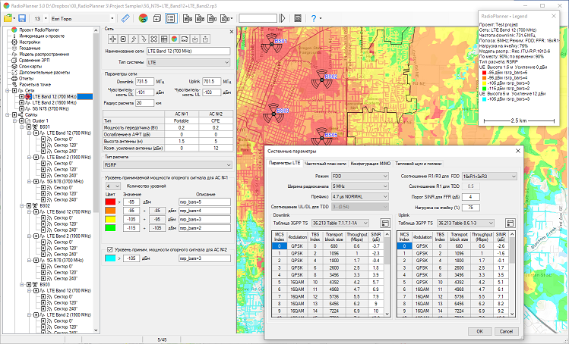The width and height of the screenshot is (569, 344).
Task: Click the help question mark icon
Action: coord(314,17)
